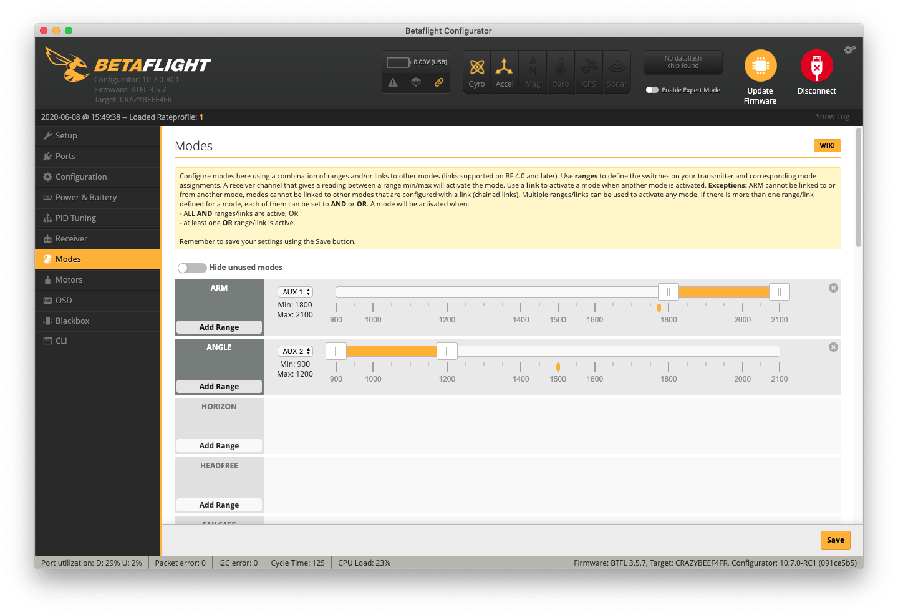The height and width of the screenshot is (615, 898).
Task: Open the WIKI link
Action: [827, 145]
